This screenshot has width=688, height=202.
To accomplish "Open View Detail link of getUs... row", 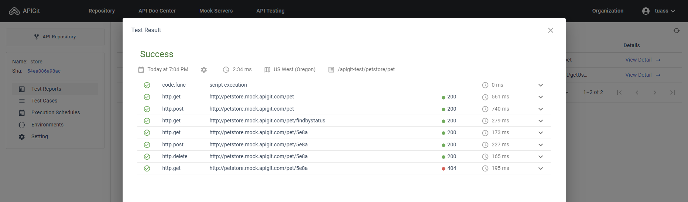I will 643,75.
